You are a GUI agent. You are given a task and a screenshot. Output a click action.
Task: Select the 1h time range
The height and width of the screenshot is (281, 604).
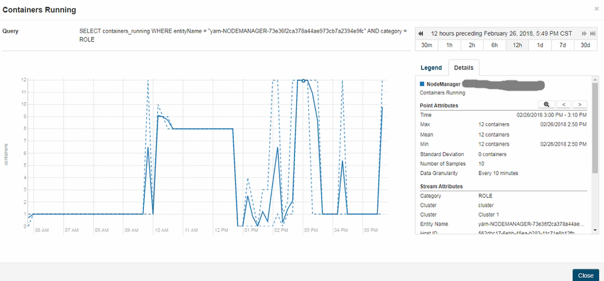coord(449,45)
